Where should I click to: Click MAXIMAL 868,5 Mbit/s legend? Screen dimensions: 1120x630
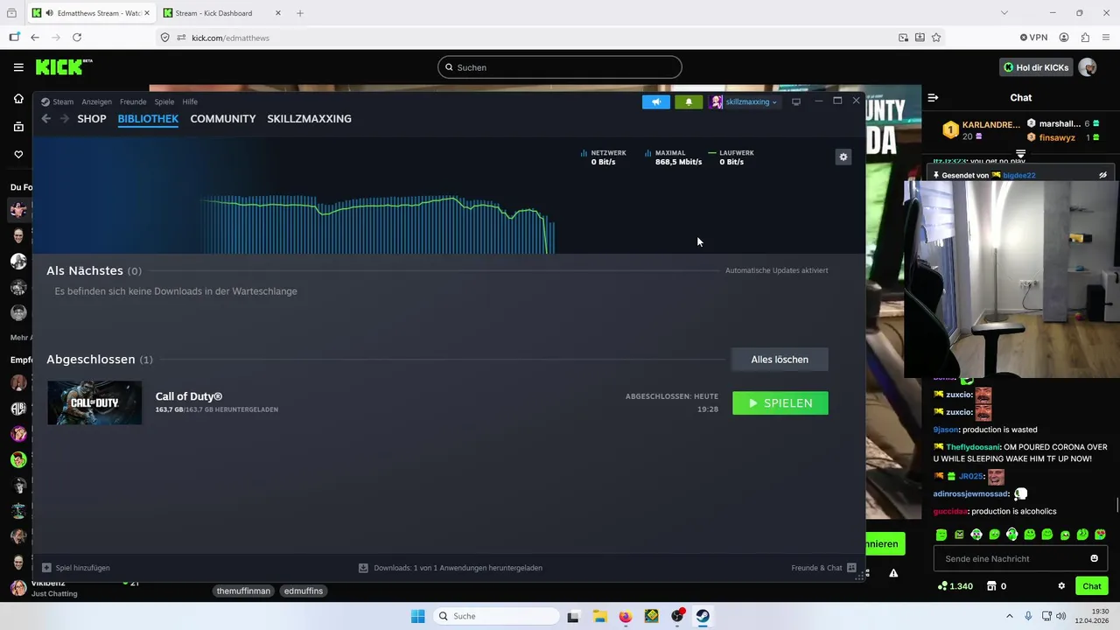673,157
